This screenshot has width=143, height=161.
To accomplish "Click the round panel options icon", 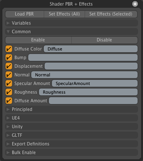I will 135,4.
